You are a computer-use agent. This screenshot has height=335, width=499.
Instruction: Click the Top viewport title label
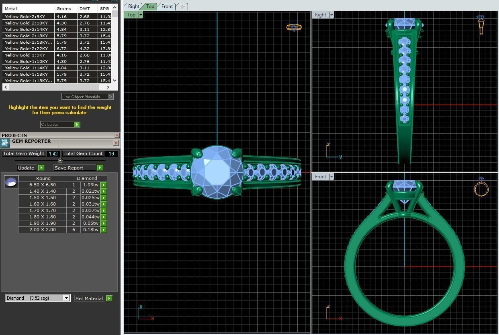click(x=131, y=15)
